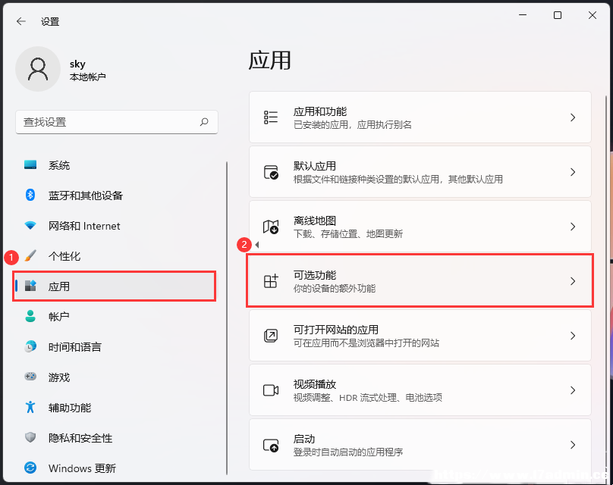Open the 可打开网站的应用 card title
The width and height of the screenshot is (613, 485).
336,330
